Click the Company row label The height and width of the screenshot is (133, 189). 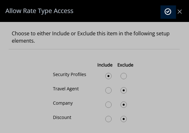(x=63, y=103)
